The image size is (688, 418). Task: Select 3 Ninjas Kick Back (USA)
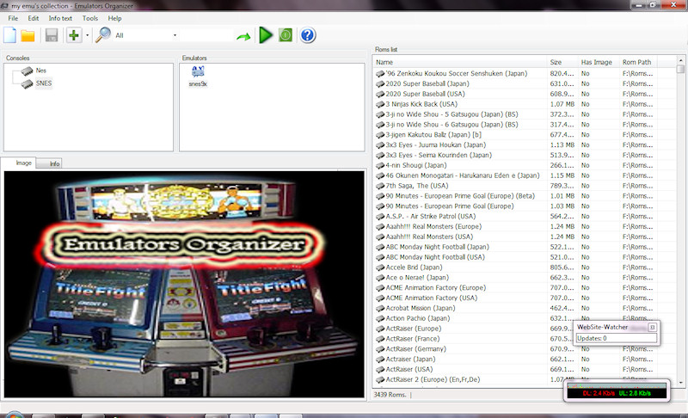tap(421, 104)
